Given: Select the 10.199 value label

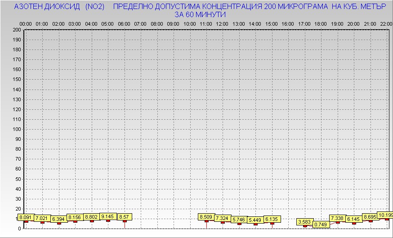Looking at the screenshot, I should 385,216.
